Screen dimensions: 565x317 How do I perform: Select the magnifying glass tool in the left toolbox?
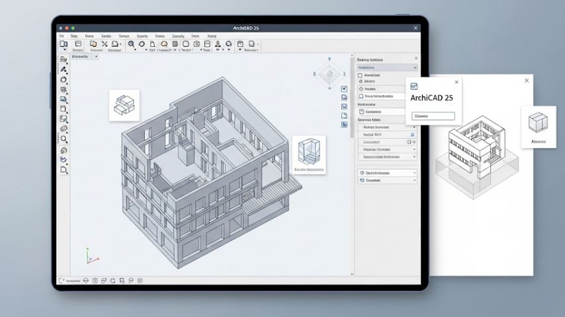(64, 139)
